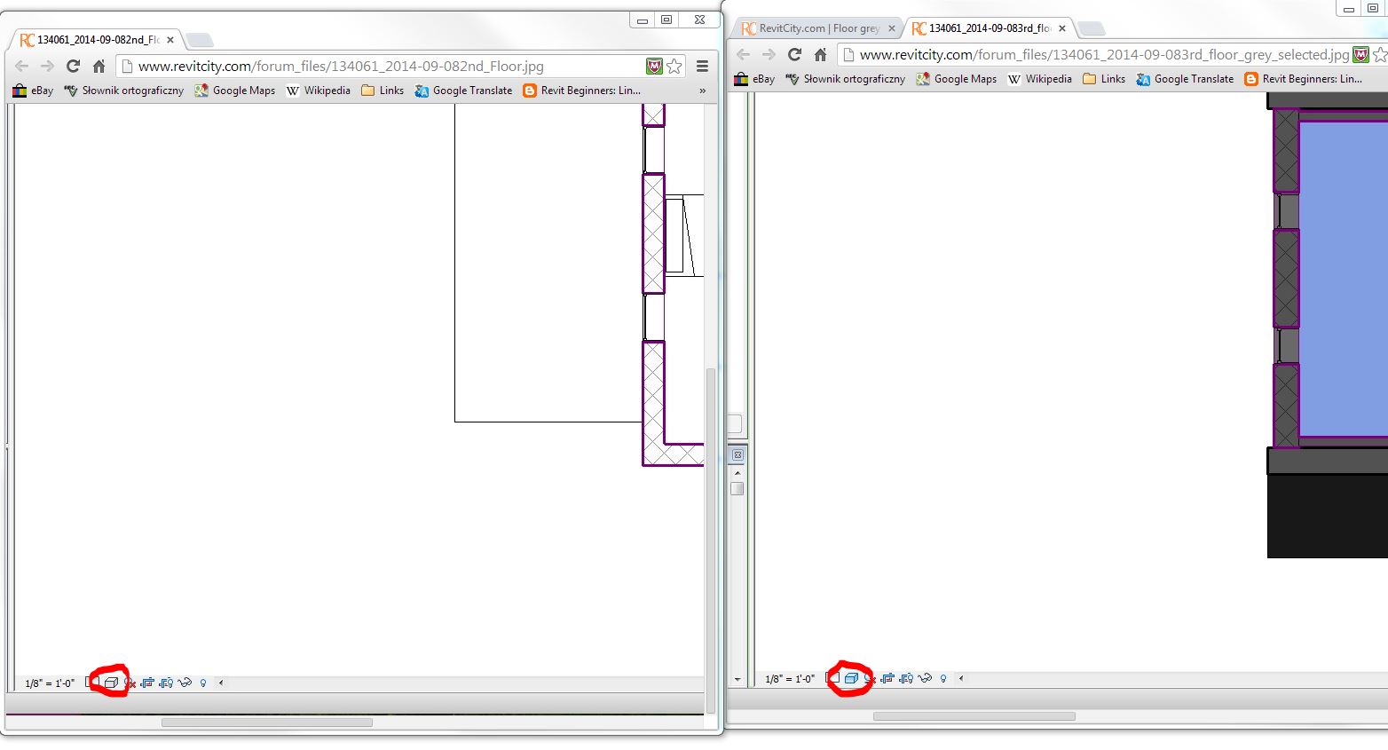Close the 134061_2014-09-082nd_Fl tab
Screen dimensions: 1388x750
click(170, 40)
